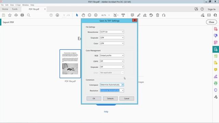Open the Comment tool in sidebar
The height and width of the screenshot is (123, 219).
[x=216, y=69]
